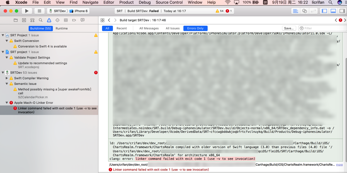Screen dimensions: 347x173
Task: Select Errors Only filter
Action: tap(195, 28)
